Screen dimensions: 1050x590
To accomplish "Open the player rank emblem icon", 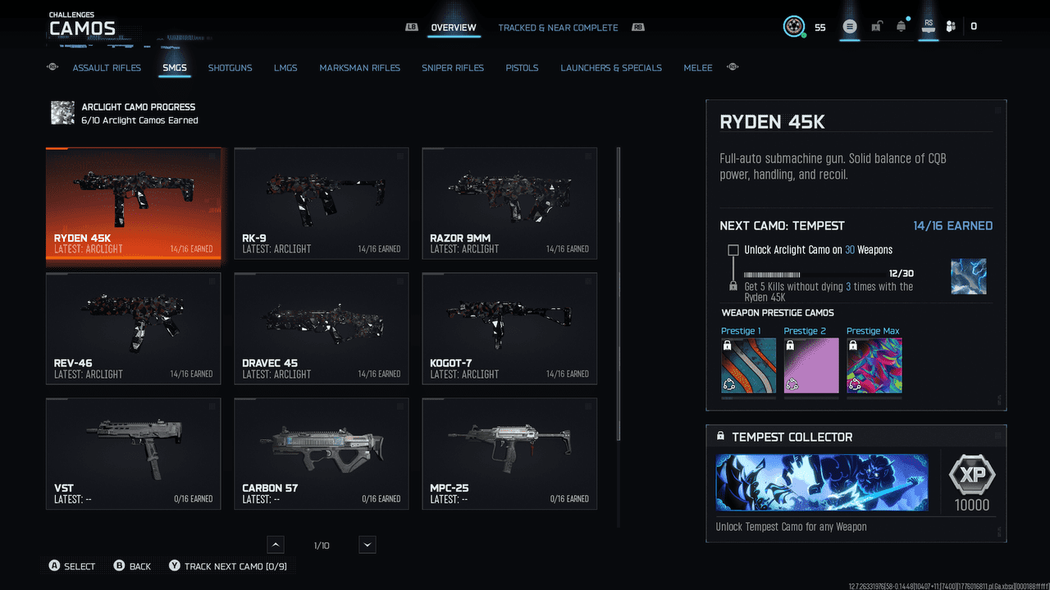I will [x=794, y=26].
